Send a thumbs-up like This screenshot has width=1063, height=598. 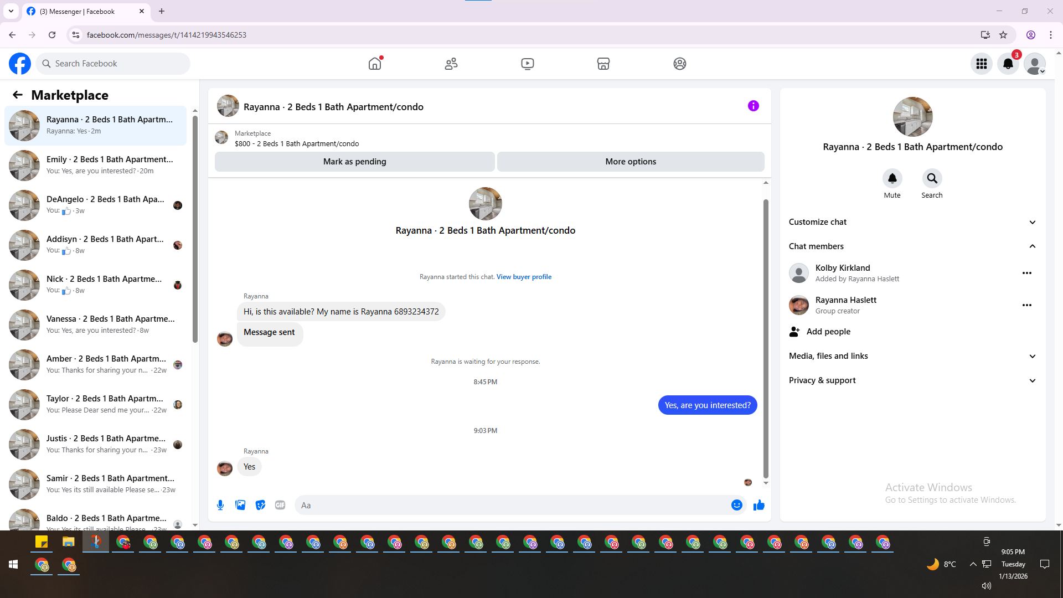point(758,505)
